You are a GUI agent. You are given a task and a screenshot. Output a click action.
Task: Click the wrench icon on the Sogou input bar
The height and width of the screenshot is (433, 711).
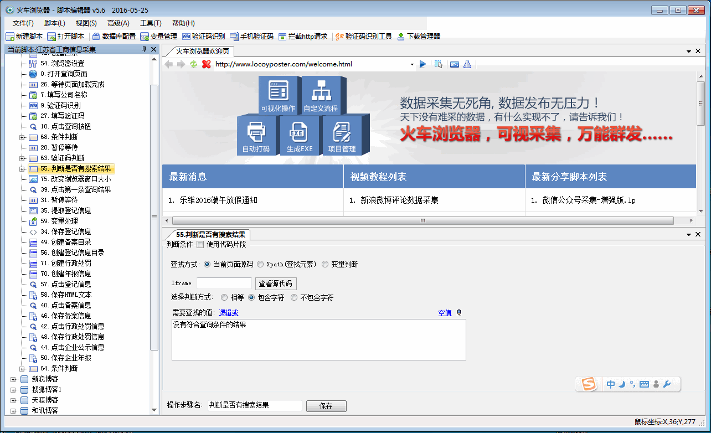click(x=667, y=384)
